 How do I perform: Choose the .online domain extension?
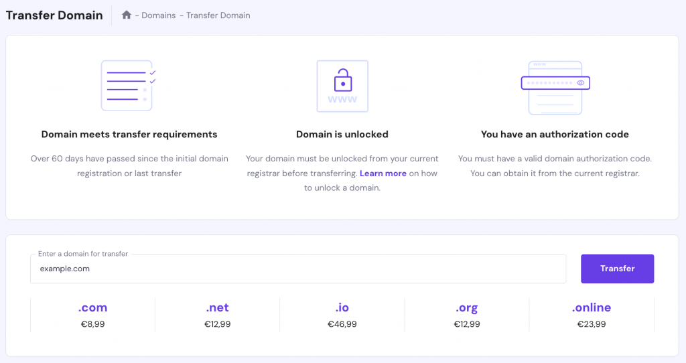point(592,308)
